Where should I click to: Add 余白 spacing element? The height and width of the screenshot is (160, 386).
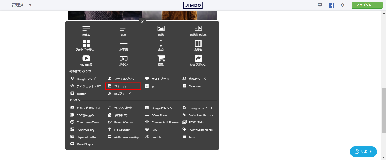coord(161,46)
